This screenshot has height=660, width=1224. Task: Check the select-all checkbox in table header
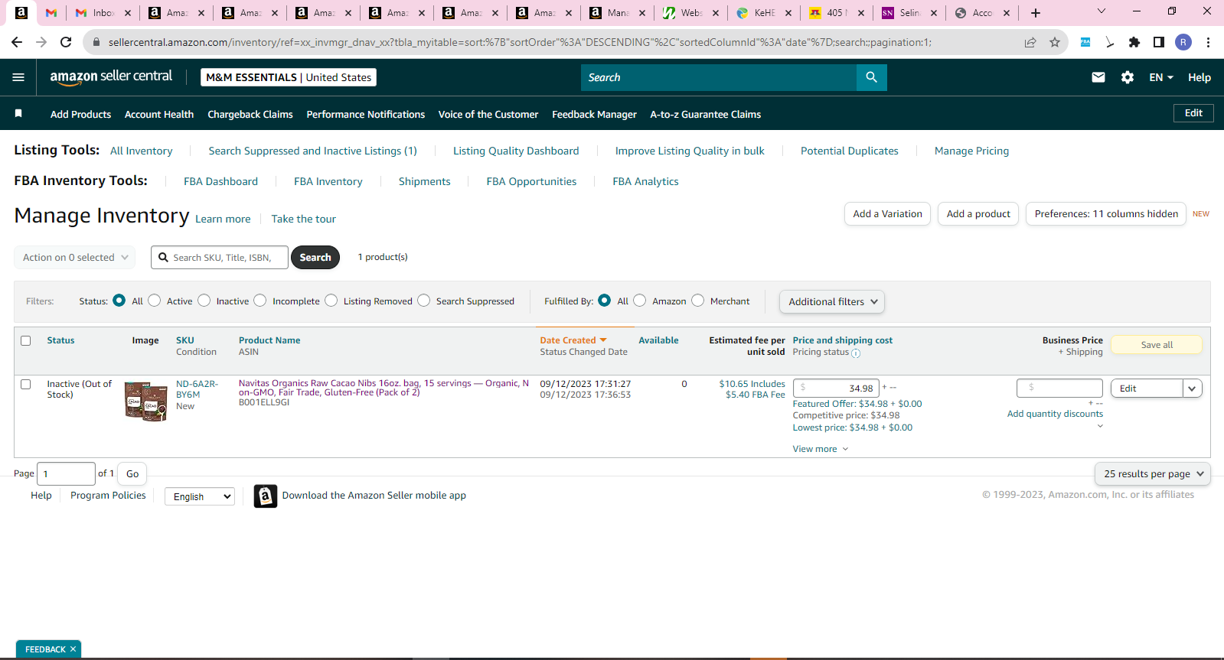click(26, 341)
